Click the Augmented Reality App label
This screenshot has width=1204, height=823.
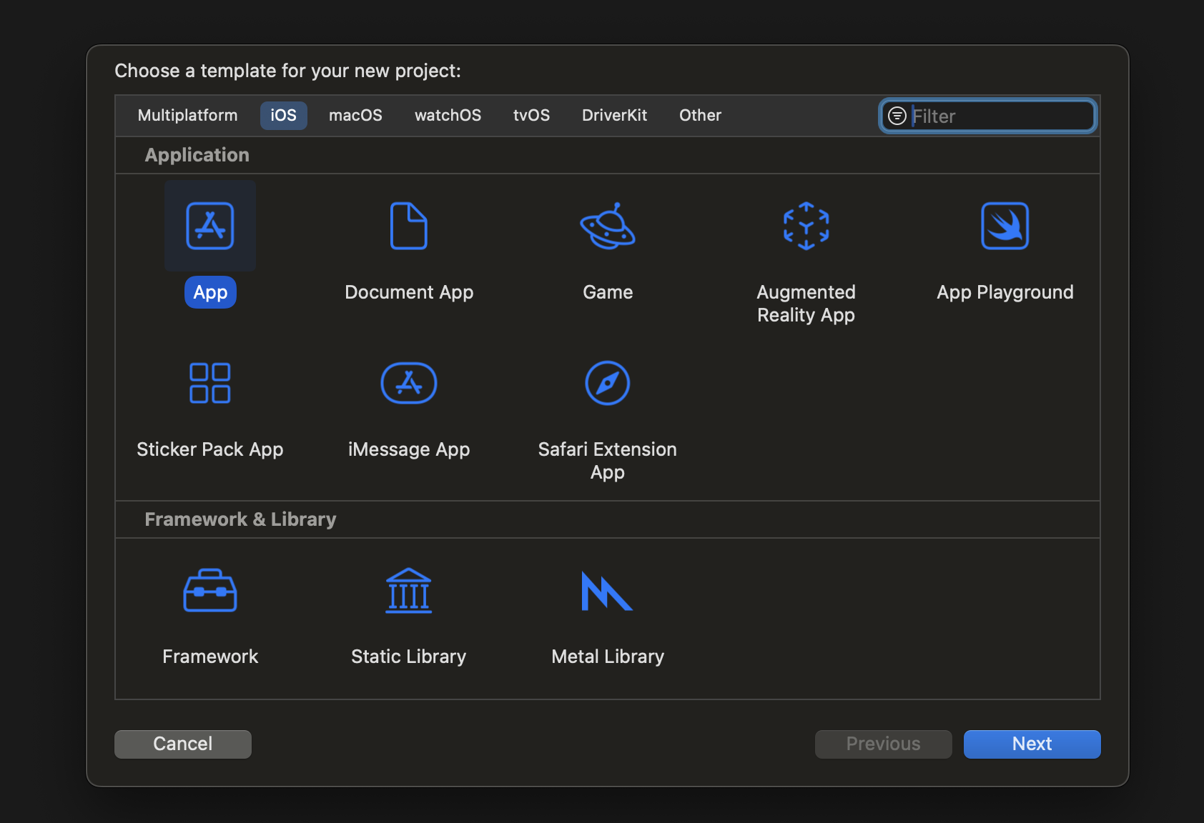point(806,304)
